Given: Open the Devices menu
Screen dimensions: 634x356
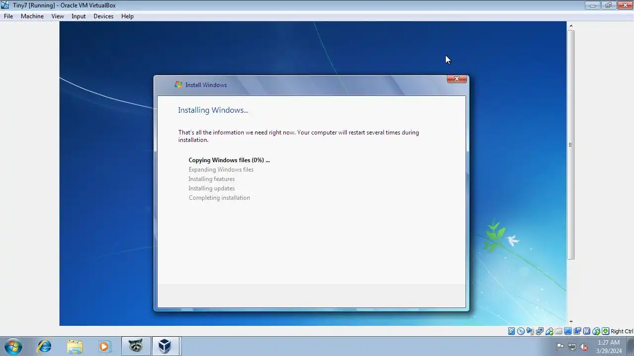Looking at the screenshot, I should [104, 16].
